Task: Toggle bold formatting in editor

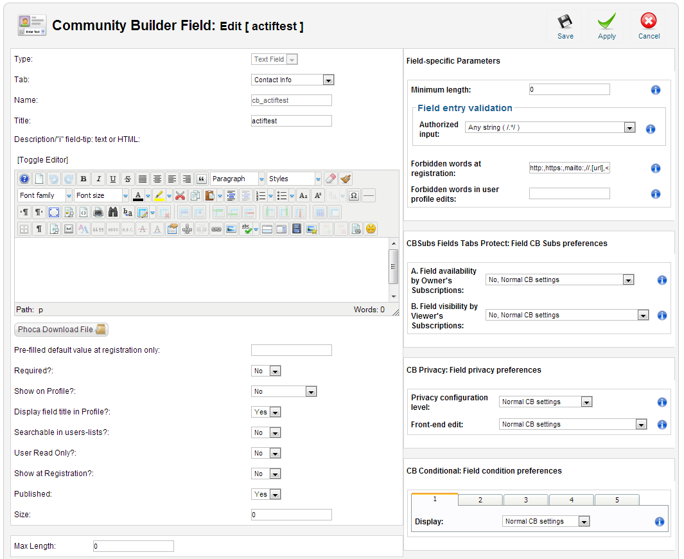Action: point(83,179)
